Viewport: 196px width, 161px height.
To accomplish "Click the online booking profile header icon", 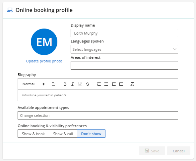I will click(10, 10).
